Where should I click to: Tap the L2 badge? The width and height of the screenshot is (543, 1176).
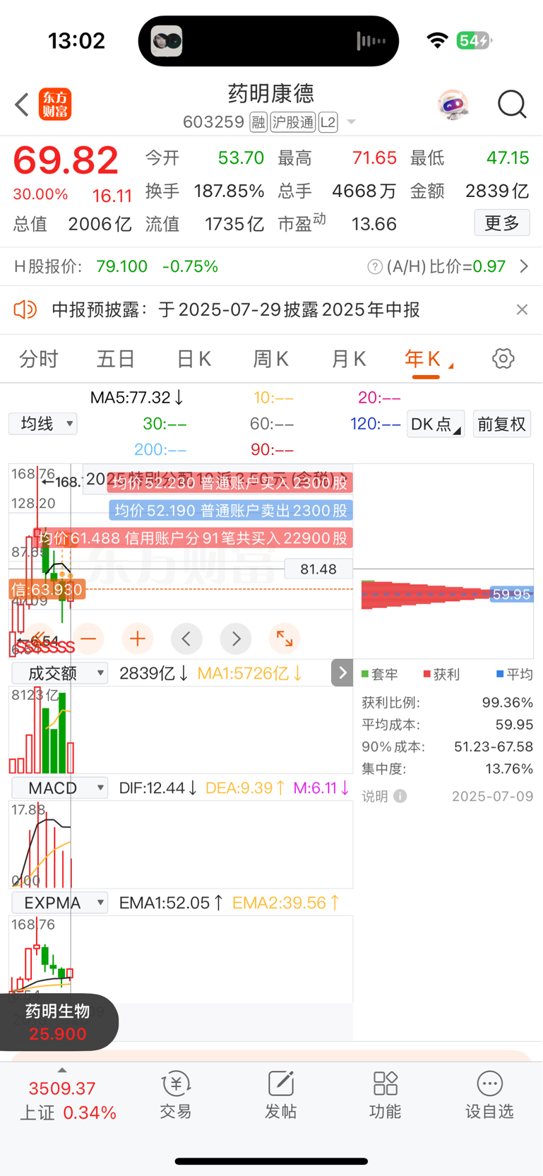[328, 122]
